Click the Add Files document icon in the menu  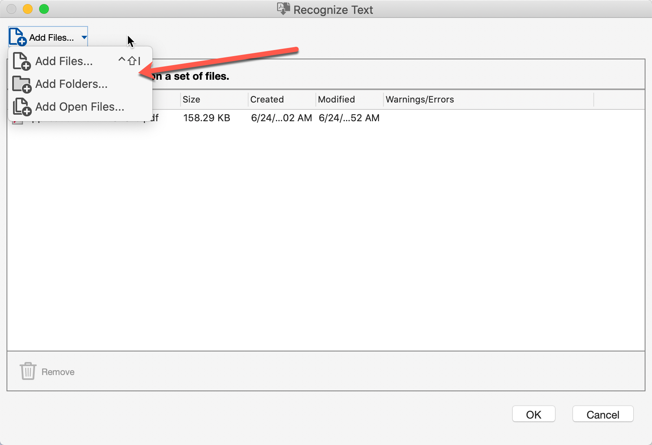(x=21, y=61)
